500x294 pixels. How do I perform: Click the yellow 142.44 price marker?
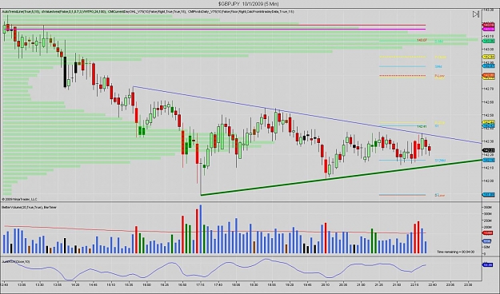point(488,122)
